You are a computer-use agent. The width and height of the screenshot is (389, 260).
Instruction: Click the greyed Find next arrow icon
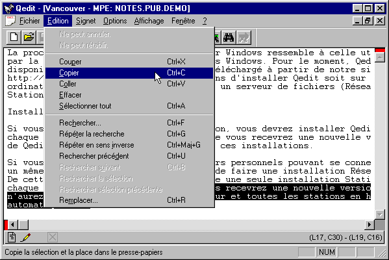pos(244,38)
